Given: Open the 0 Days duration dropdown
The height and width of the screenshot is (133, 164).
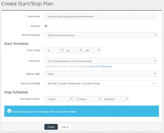Looking at the screenshot, I should pyautogui.click(x=59, y=99).
